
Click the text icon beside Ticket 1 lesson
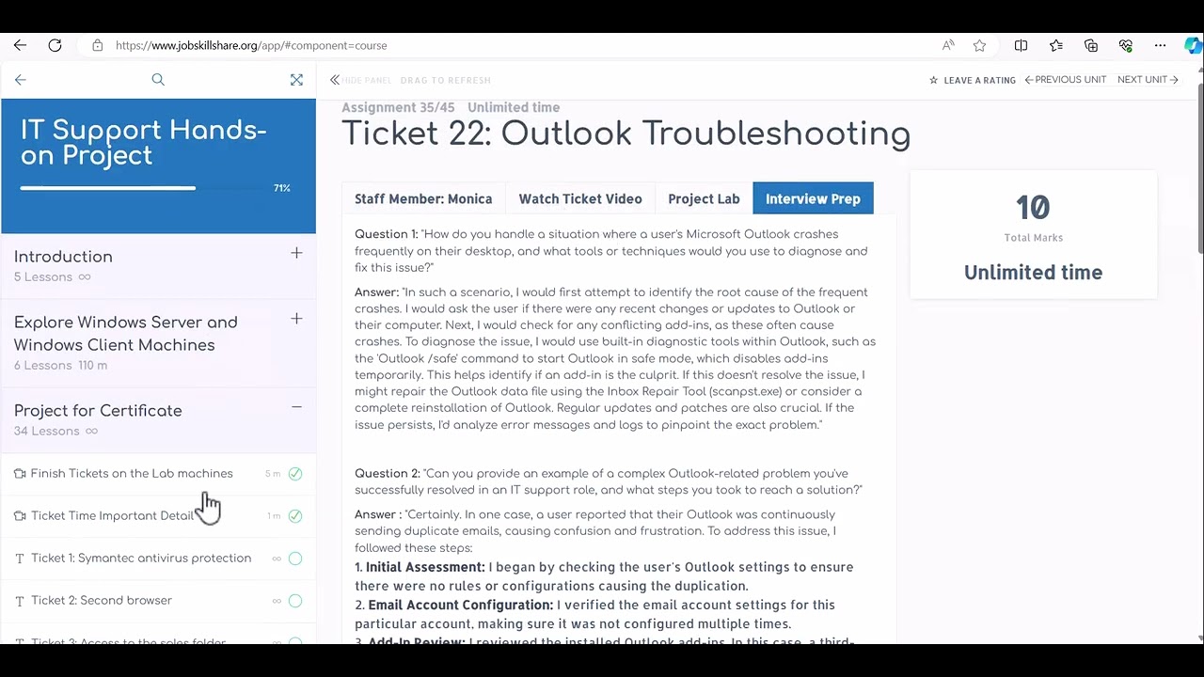(20, 559)
